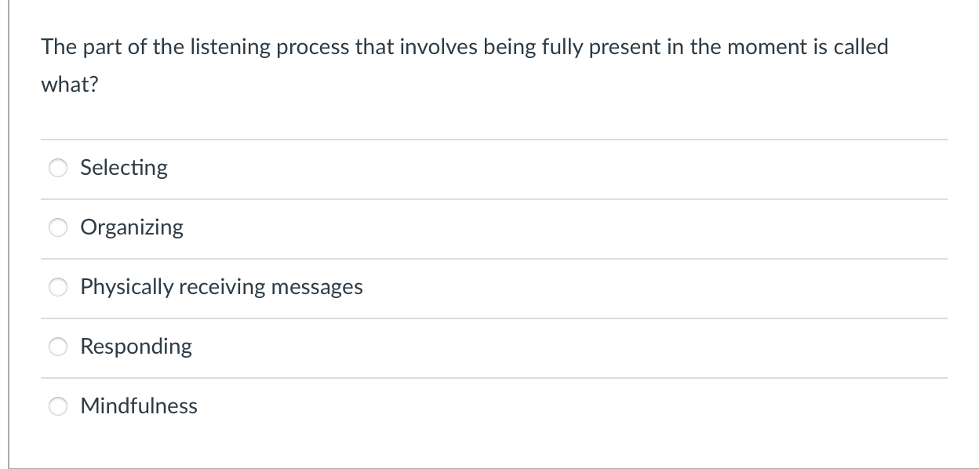Viewport: 979px width, 469px height.
Task: Select the Mindfulness radio button circle
Action: (60, 407)
